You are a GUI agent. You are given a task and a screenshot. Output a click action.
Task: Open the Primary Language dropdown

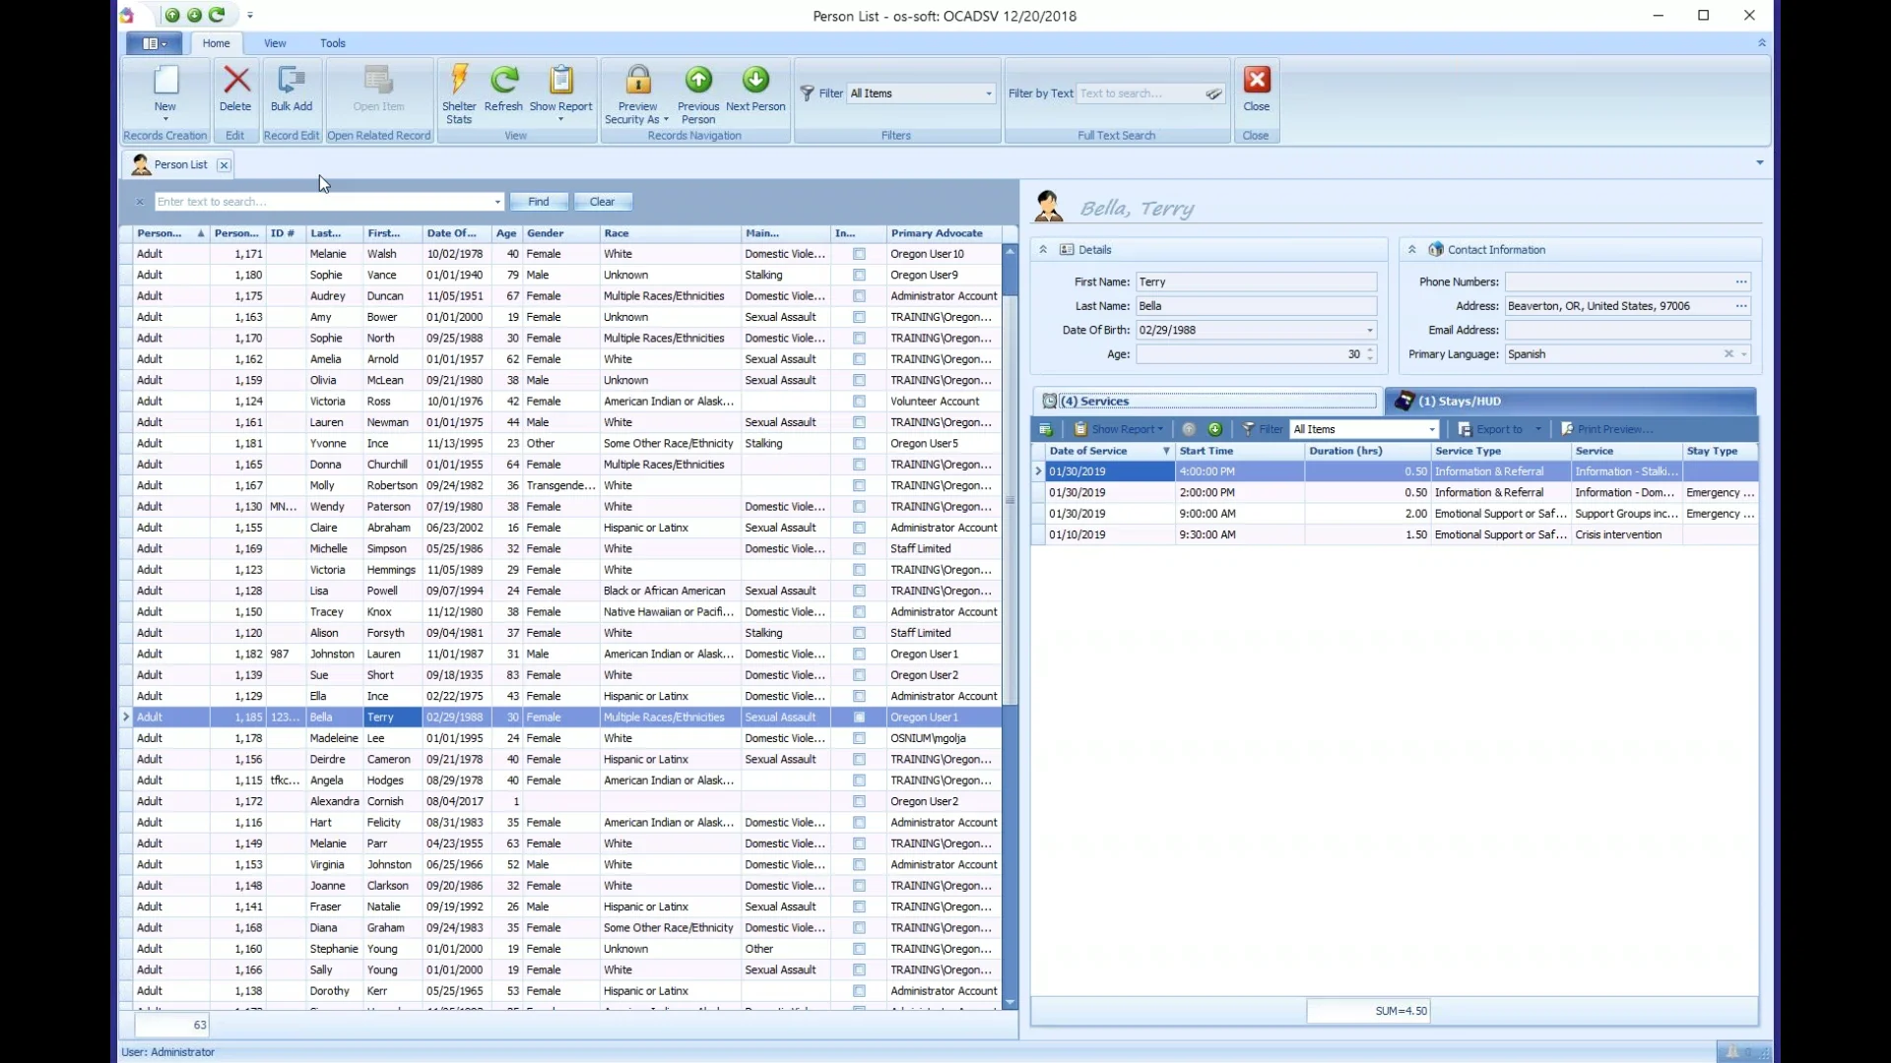pyautogui.click(x=1746, y=354)
